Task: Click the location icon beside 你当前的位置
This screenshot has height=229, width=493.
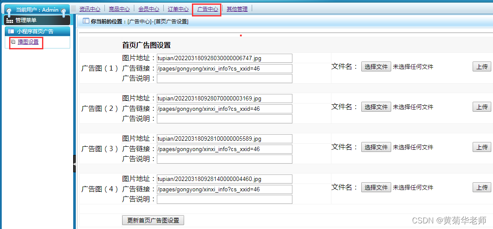Action: [x=85, y=21]
